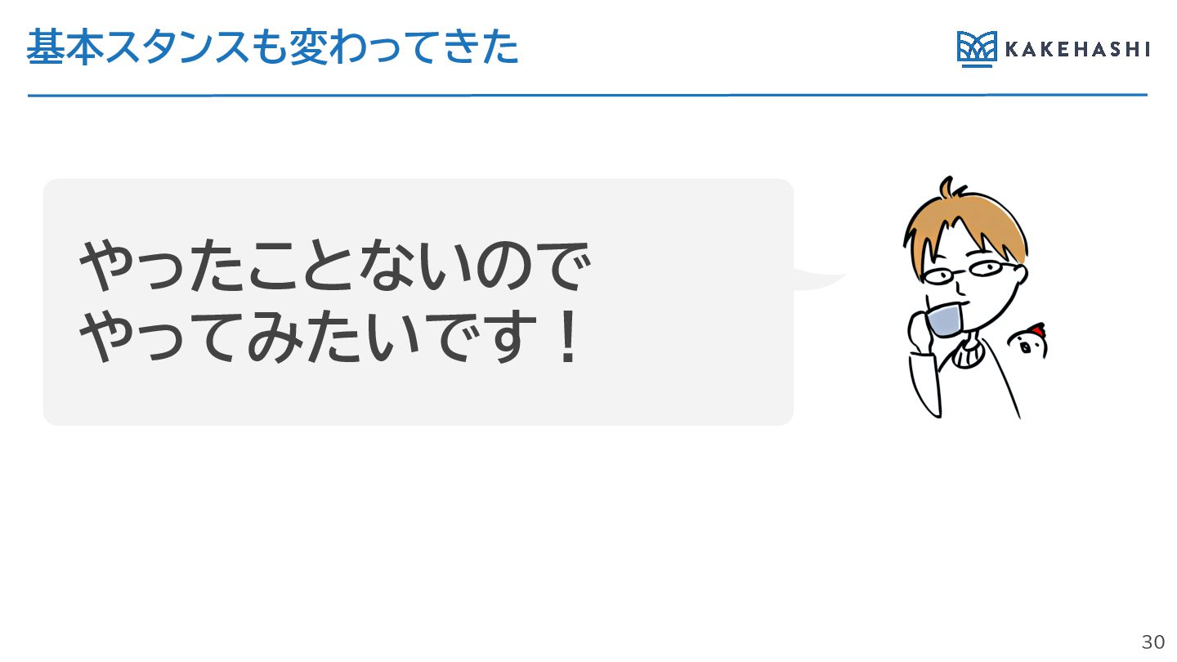
Task: Select the KAKEHASHI wordmark text
Action: [x=1076, y=50]
